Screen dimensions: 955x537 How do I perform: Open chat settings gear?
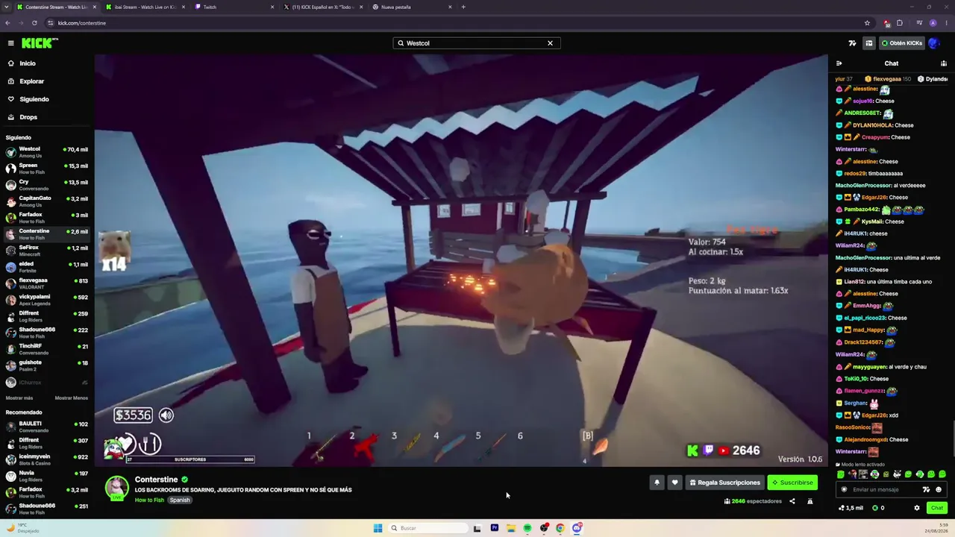pyautogui.click(x=917, y=508)
